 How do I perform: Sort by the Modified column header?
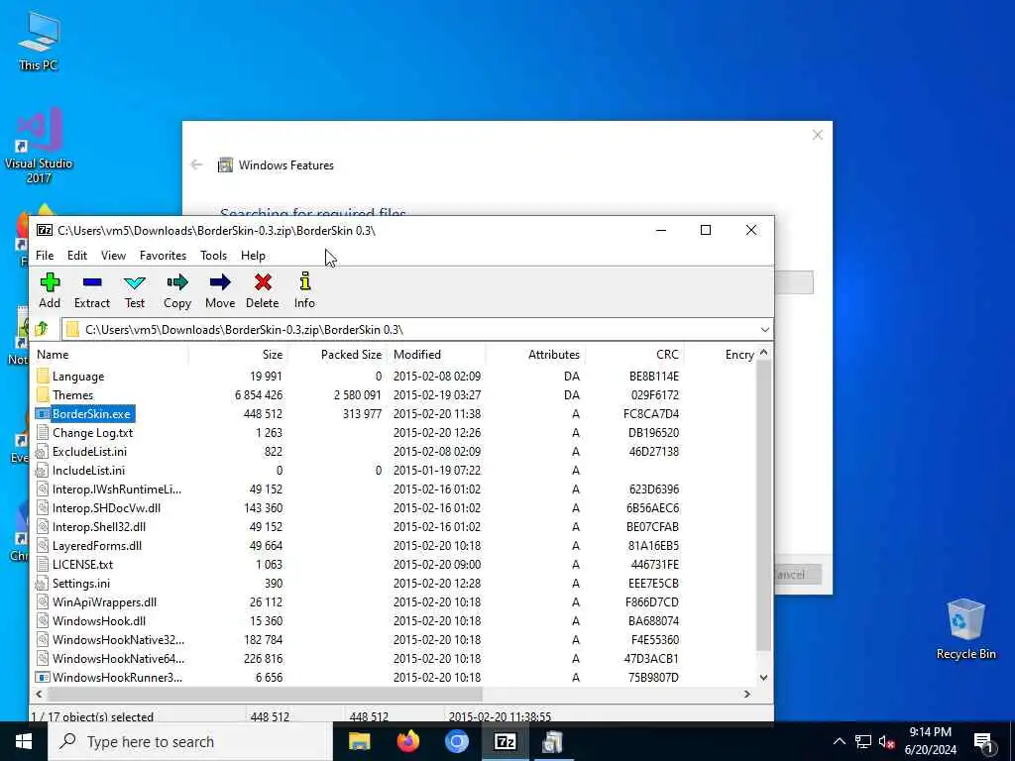[436, 355]
